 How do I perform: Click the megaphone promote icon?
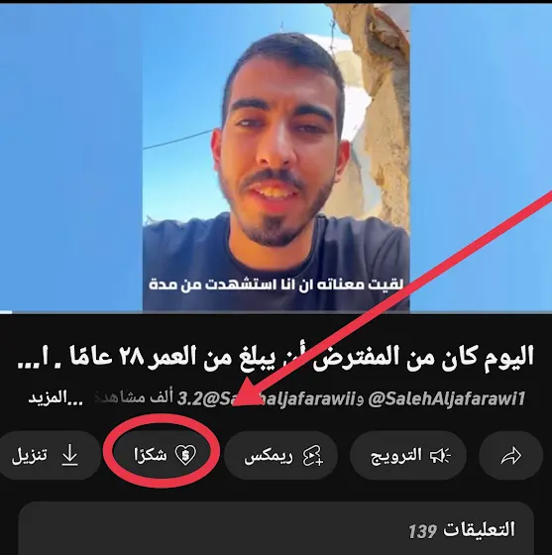[x=440, y=456]
